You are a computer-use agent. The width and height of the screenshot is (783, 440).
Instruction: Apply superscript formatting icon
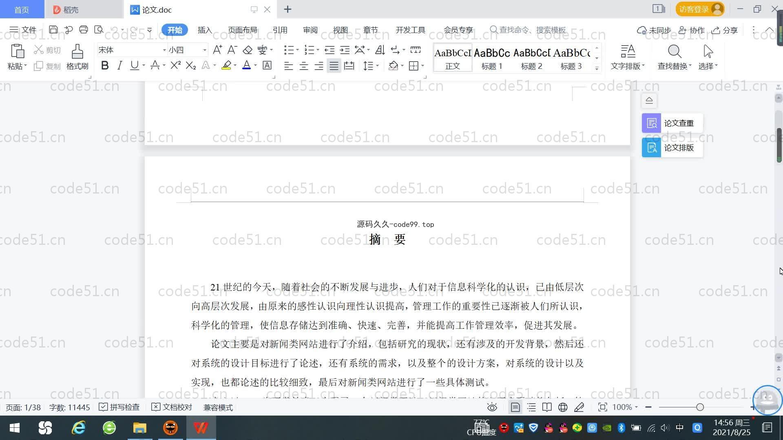175,66
